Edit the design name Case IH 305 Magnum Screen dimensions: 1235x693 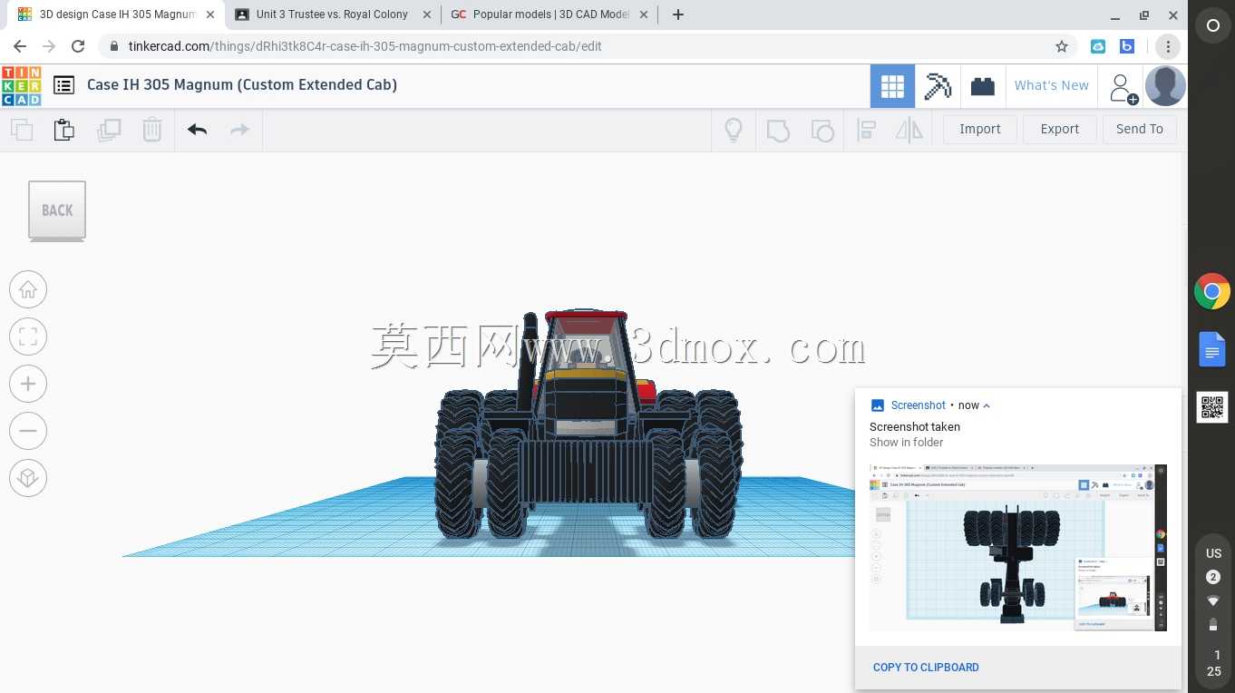(x=242, y=85)
